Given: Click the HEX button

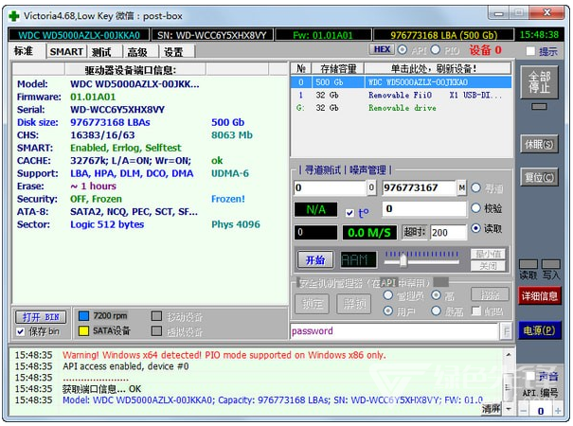Looking at the screenshot, I should coord(382,49).
